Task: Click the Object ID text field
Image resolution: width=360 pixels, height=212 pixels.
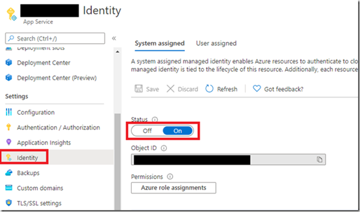Action: coord(228,159)
